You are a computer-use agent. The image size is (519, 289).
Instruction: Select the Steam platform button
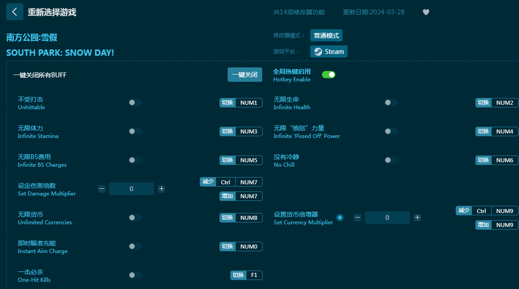329,51
